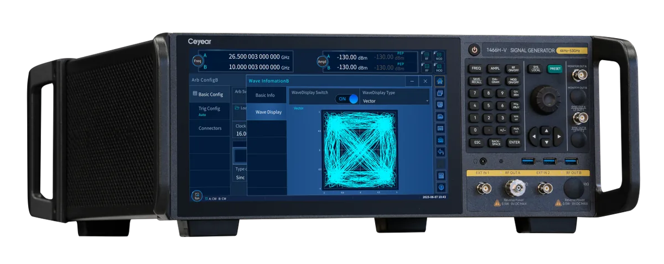Tap the top RF status icon

[x=427, y=56]
